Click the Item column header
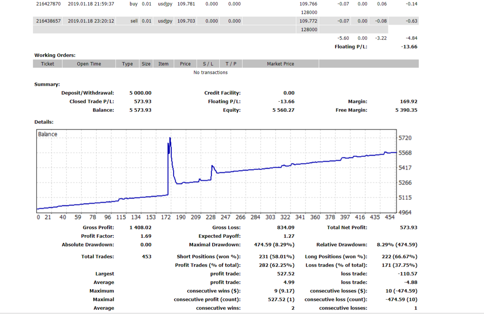The height and width of the screenshot is (314, 484). click(x=163, y=64)
